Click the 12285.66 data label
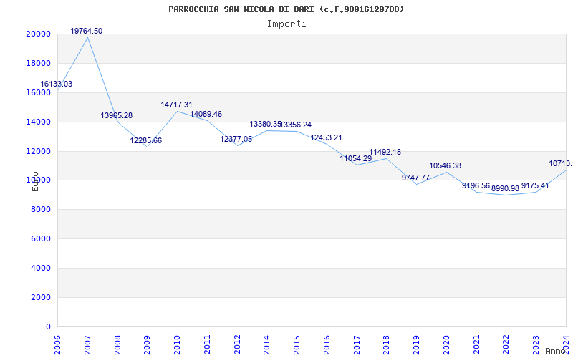Image resolution: width=573 pixels, height=358 pixels. [146, 140]
